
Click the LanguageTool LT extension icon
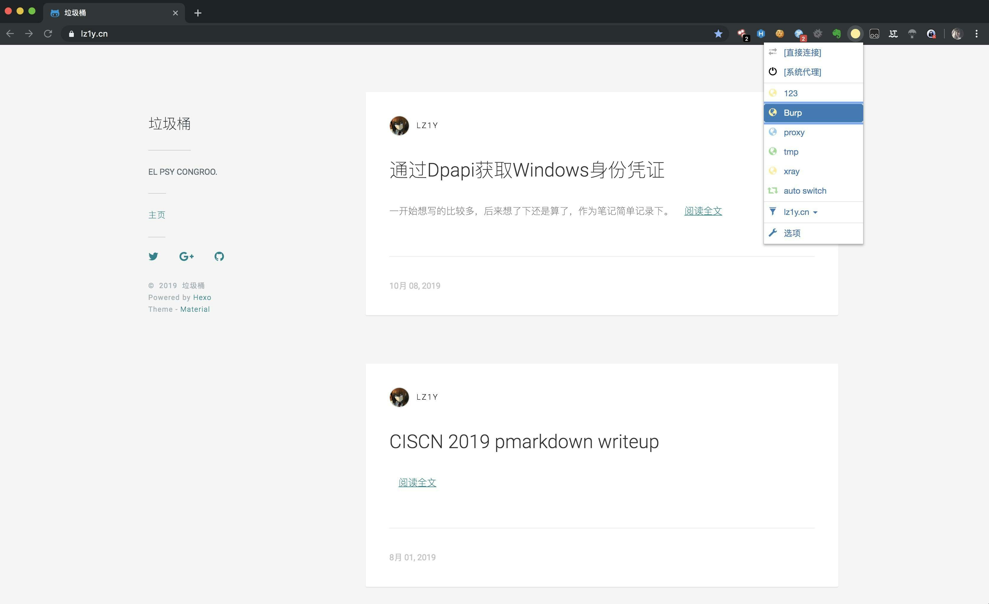point(893,34)
